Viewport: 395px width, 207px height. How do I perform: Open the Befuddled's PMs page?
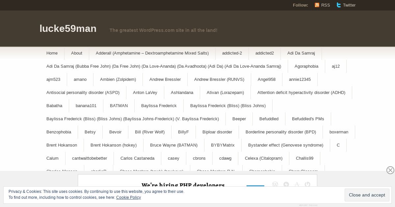pos(308,119)
